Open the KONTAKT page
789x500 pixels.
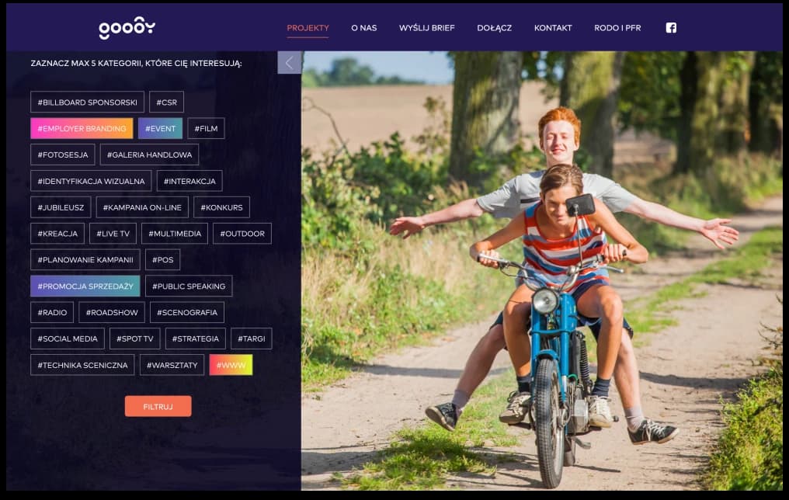(553, 28)
